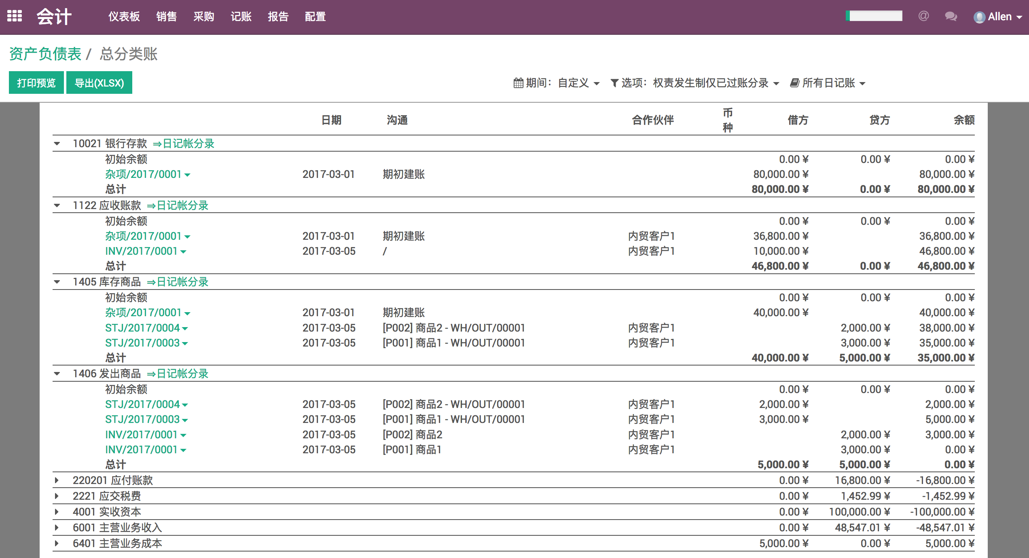Image resolution: width=1029 pixels, height=558 pixels.
Task: Open the 报告 menu
Action: click(278, 17)
